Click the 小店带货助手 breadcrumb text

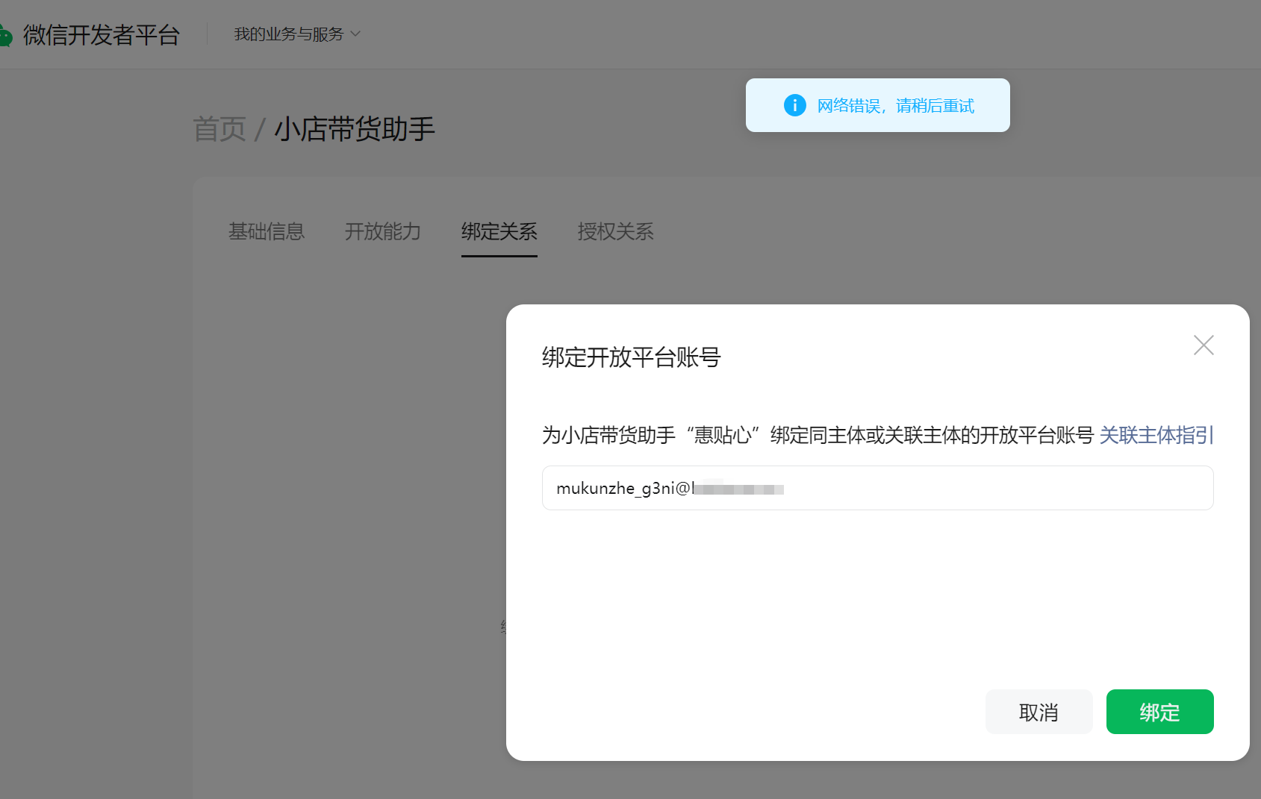point(355,129)
